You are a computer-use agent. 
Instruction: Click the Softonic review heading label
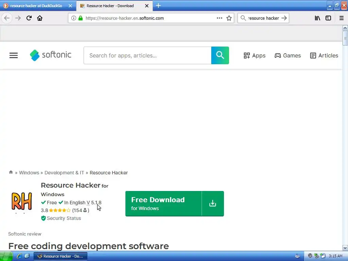click(x=24, y=234)
